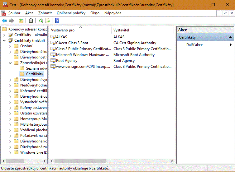Select the Windows Live ID folder
235x172 pixels.
pos(33,152)
